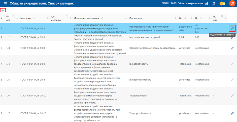Click the search icon in the От column
Screen dimensions: 237x122
pyautogui.click(x=185, y=18)
